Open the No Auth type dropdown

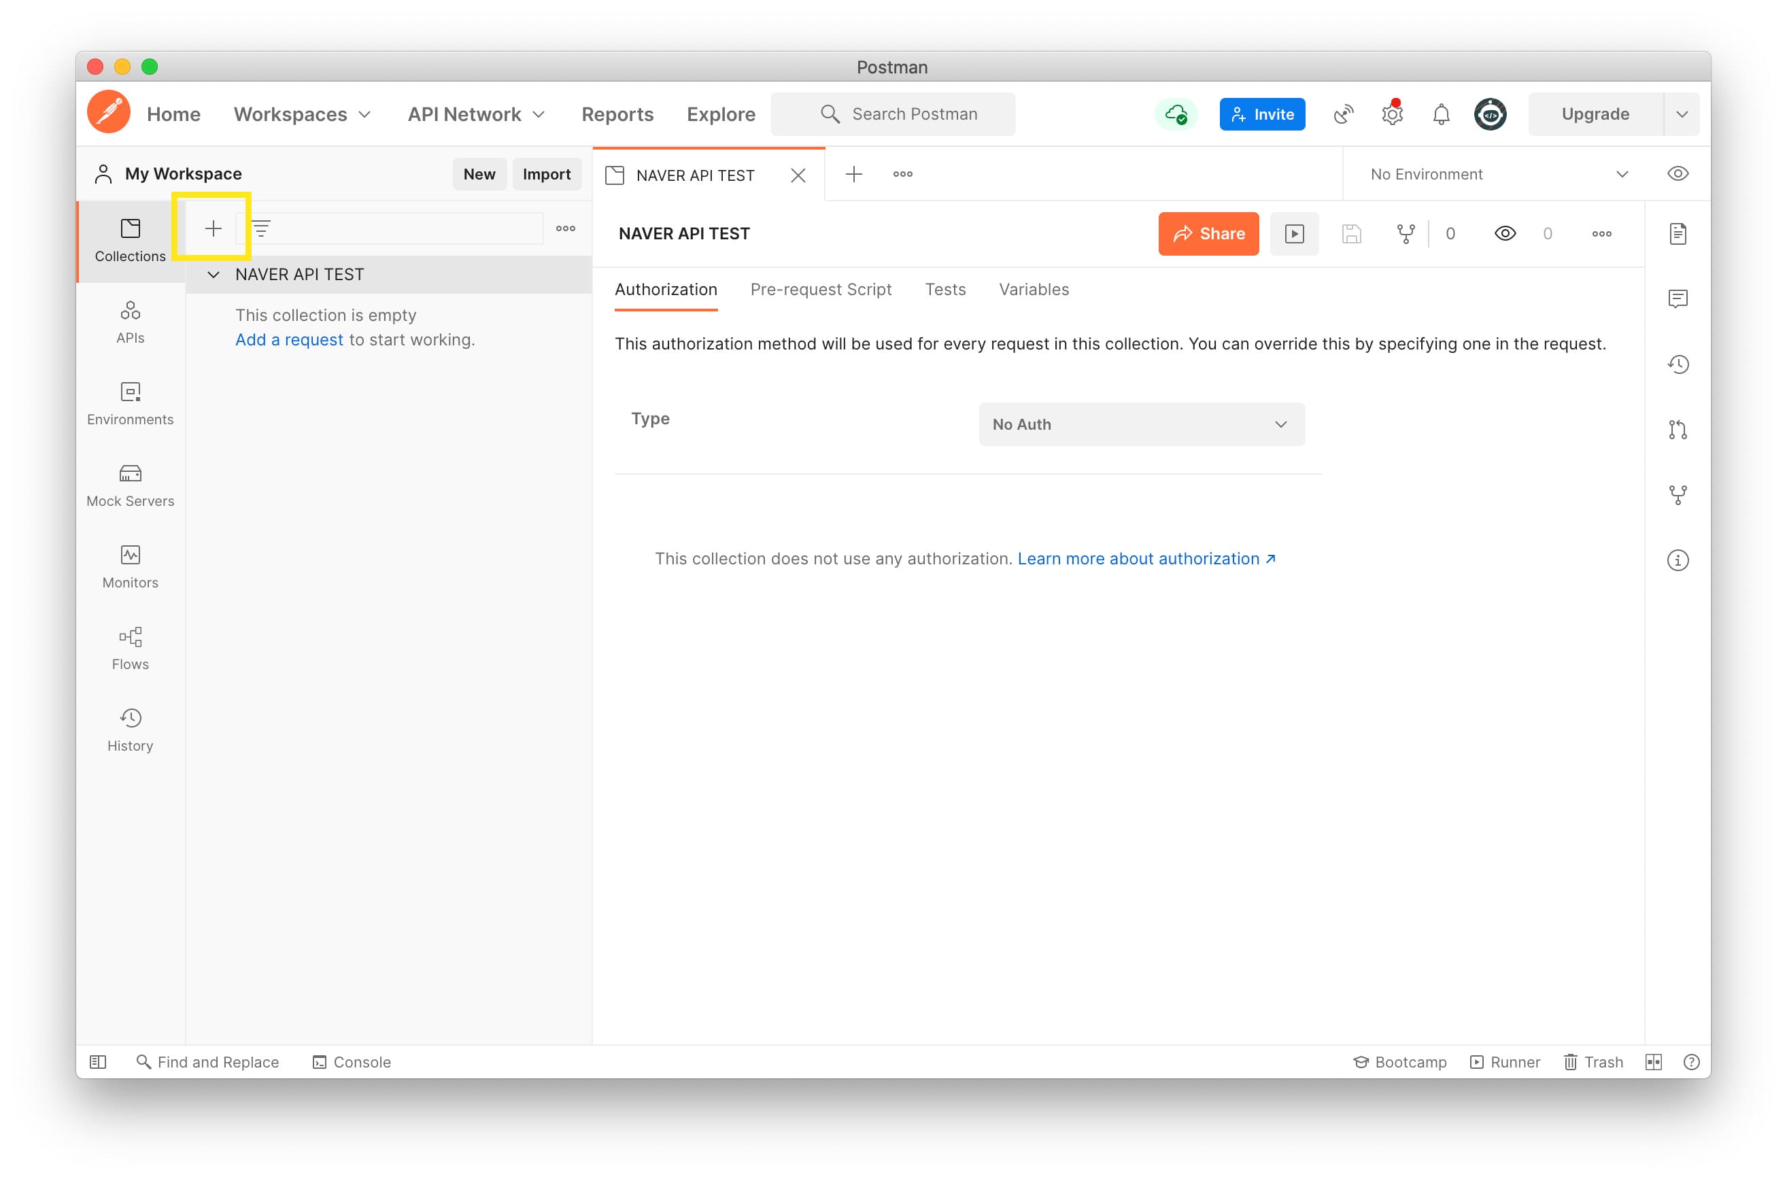[x=1141, y=424]
